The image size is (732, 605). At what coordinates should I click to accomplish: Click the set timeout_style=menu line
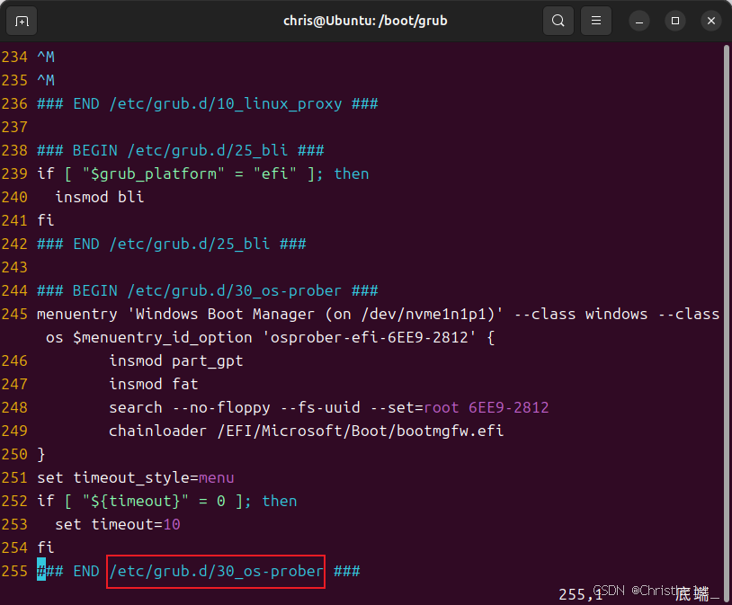tap(135, 477)
